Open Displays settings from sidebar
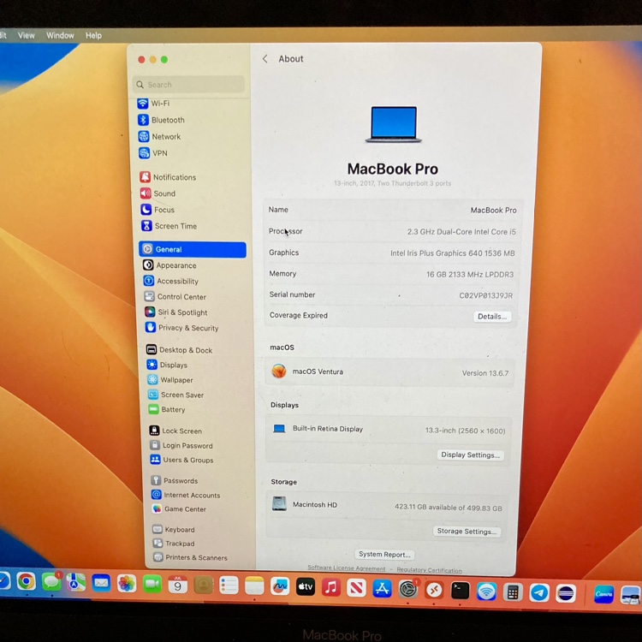This screenshot has height=642, width=642. pyautogui.click(x=167, y=365)
